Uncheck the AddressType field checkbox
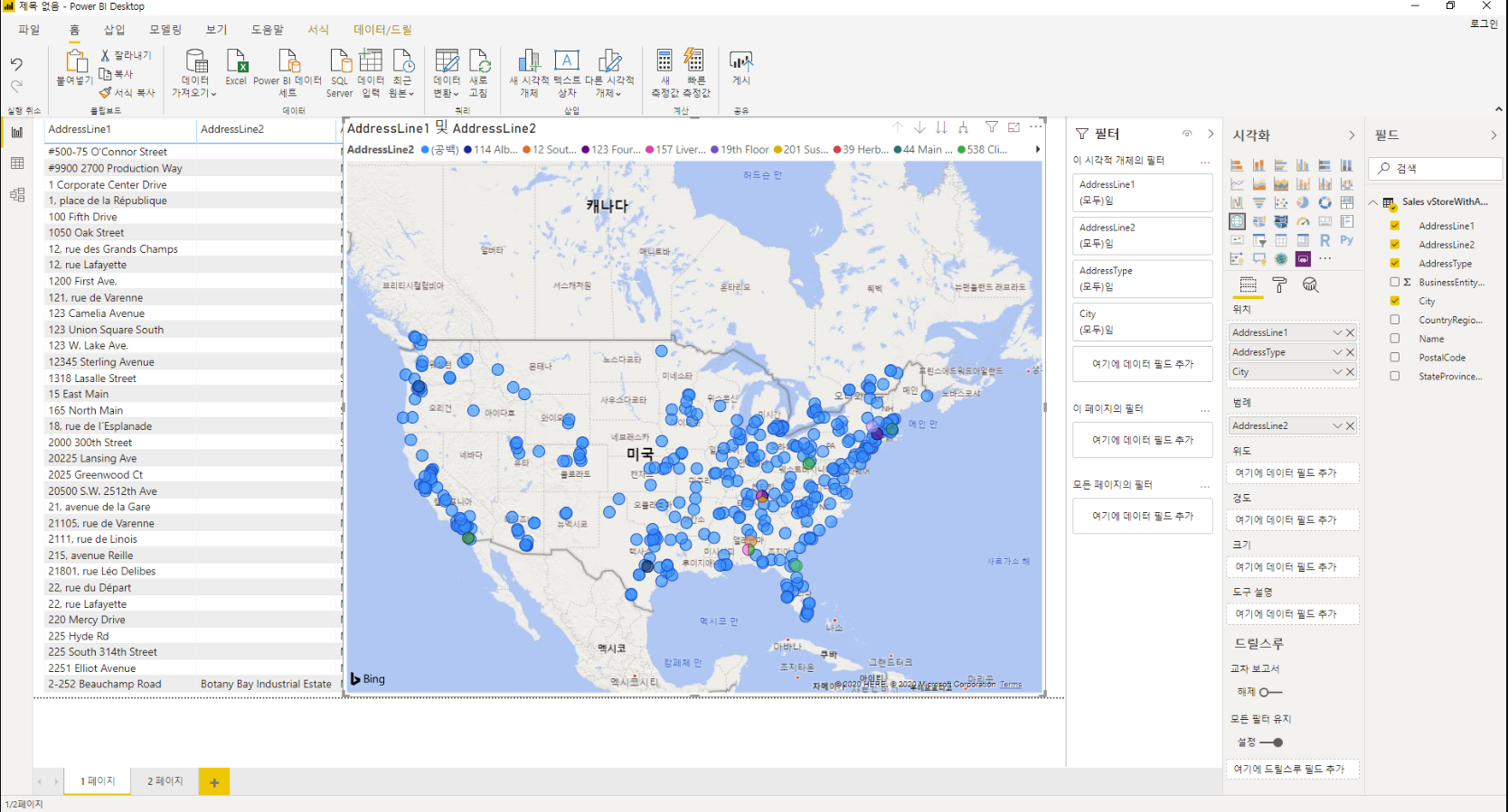Viewport: 1508px width, 812px height. tap(1395, 264)
